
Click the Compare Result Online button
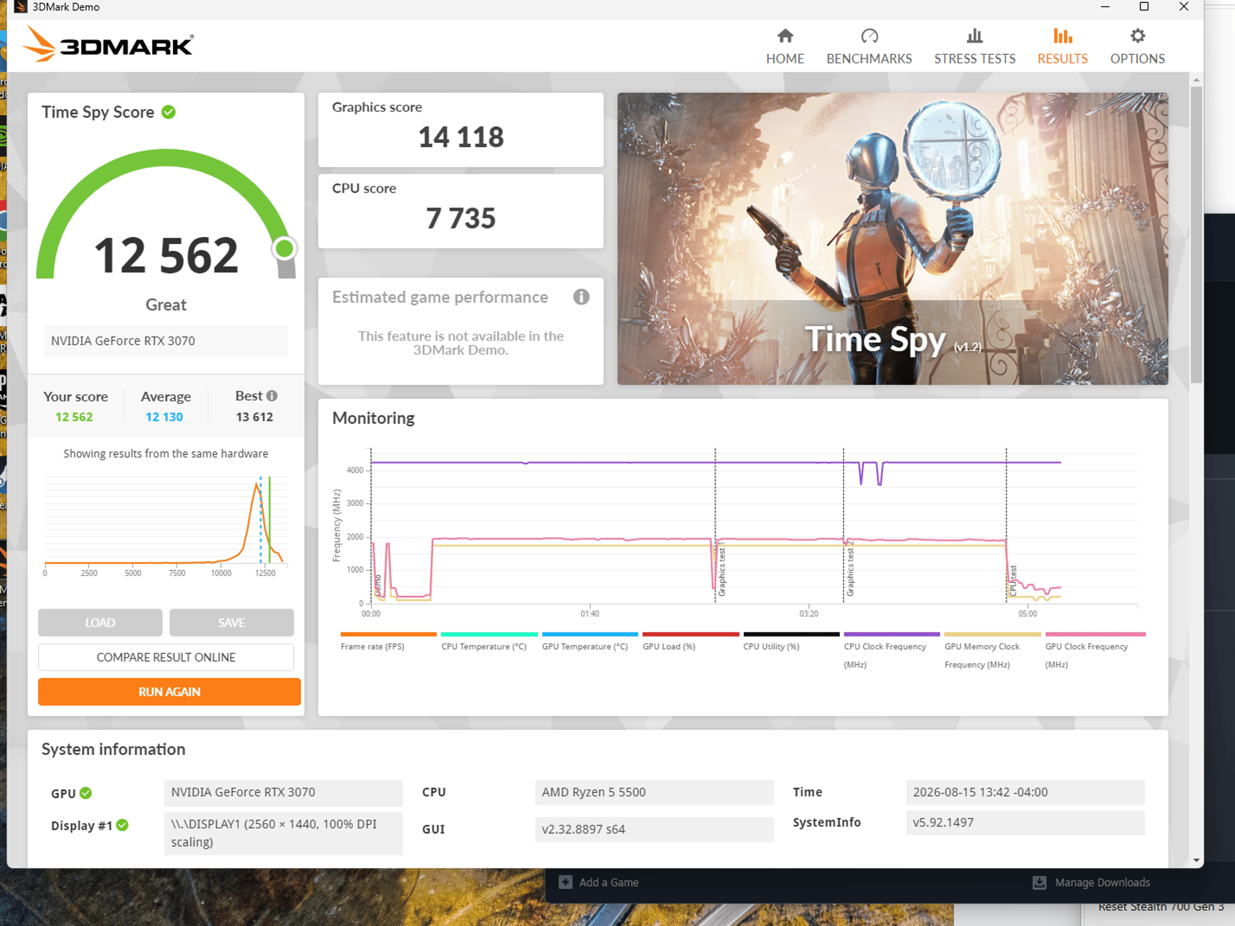(x=166, y=657)
